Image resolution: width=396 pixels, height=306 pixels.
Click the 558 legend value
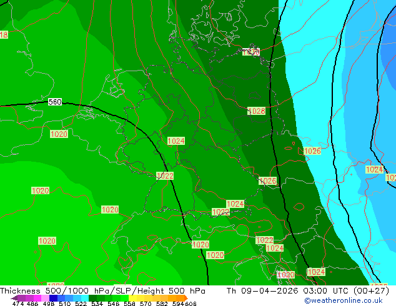pyautogui.click(x=129, y=304)
